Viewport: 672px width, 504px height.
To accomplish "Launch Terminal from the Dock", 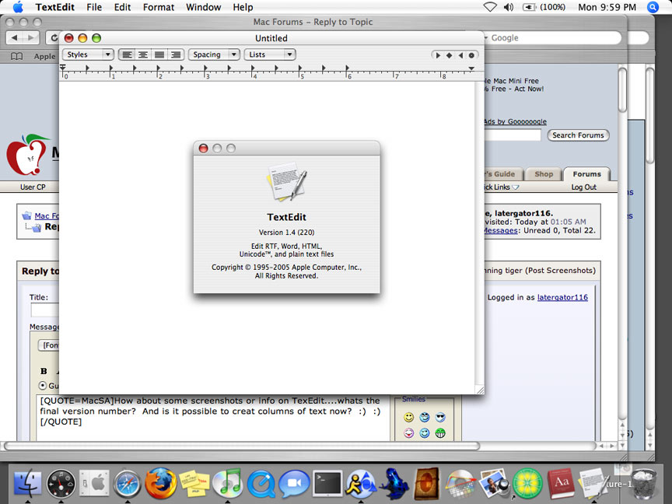I will pyautogui.click(x=328, y=484).
